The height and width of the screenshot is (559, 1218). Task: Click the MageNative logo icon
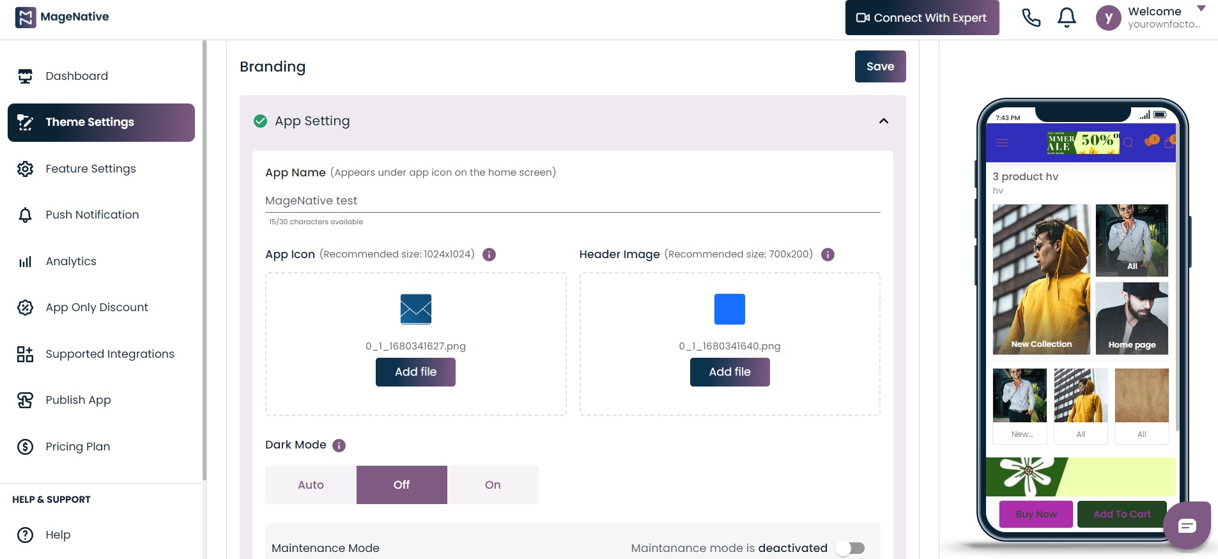click(25, 17)
